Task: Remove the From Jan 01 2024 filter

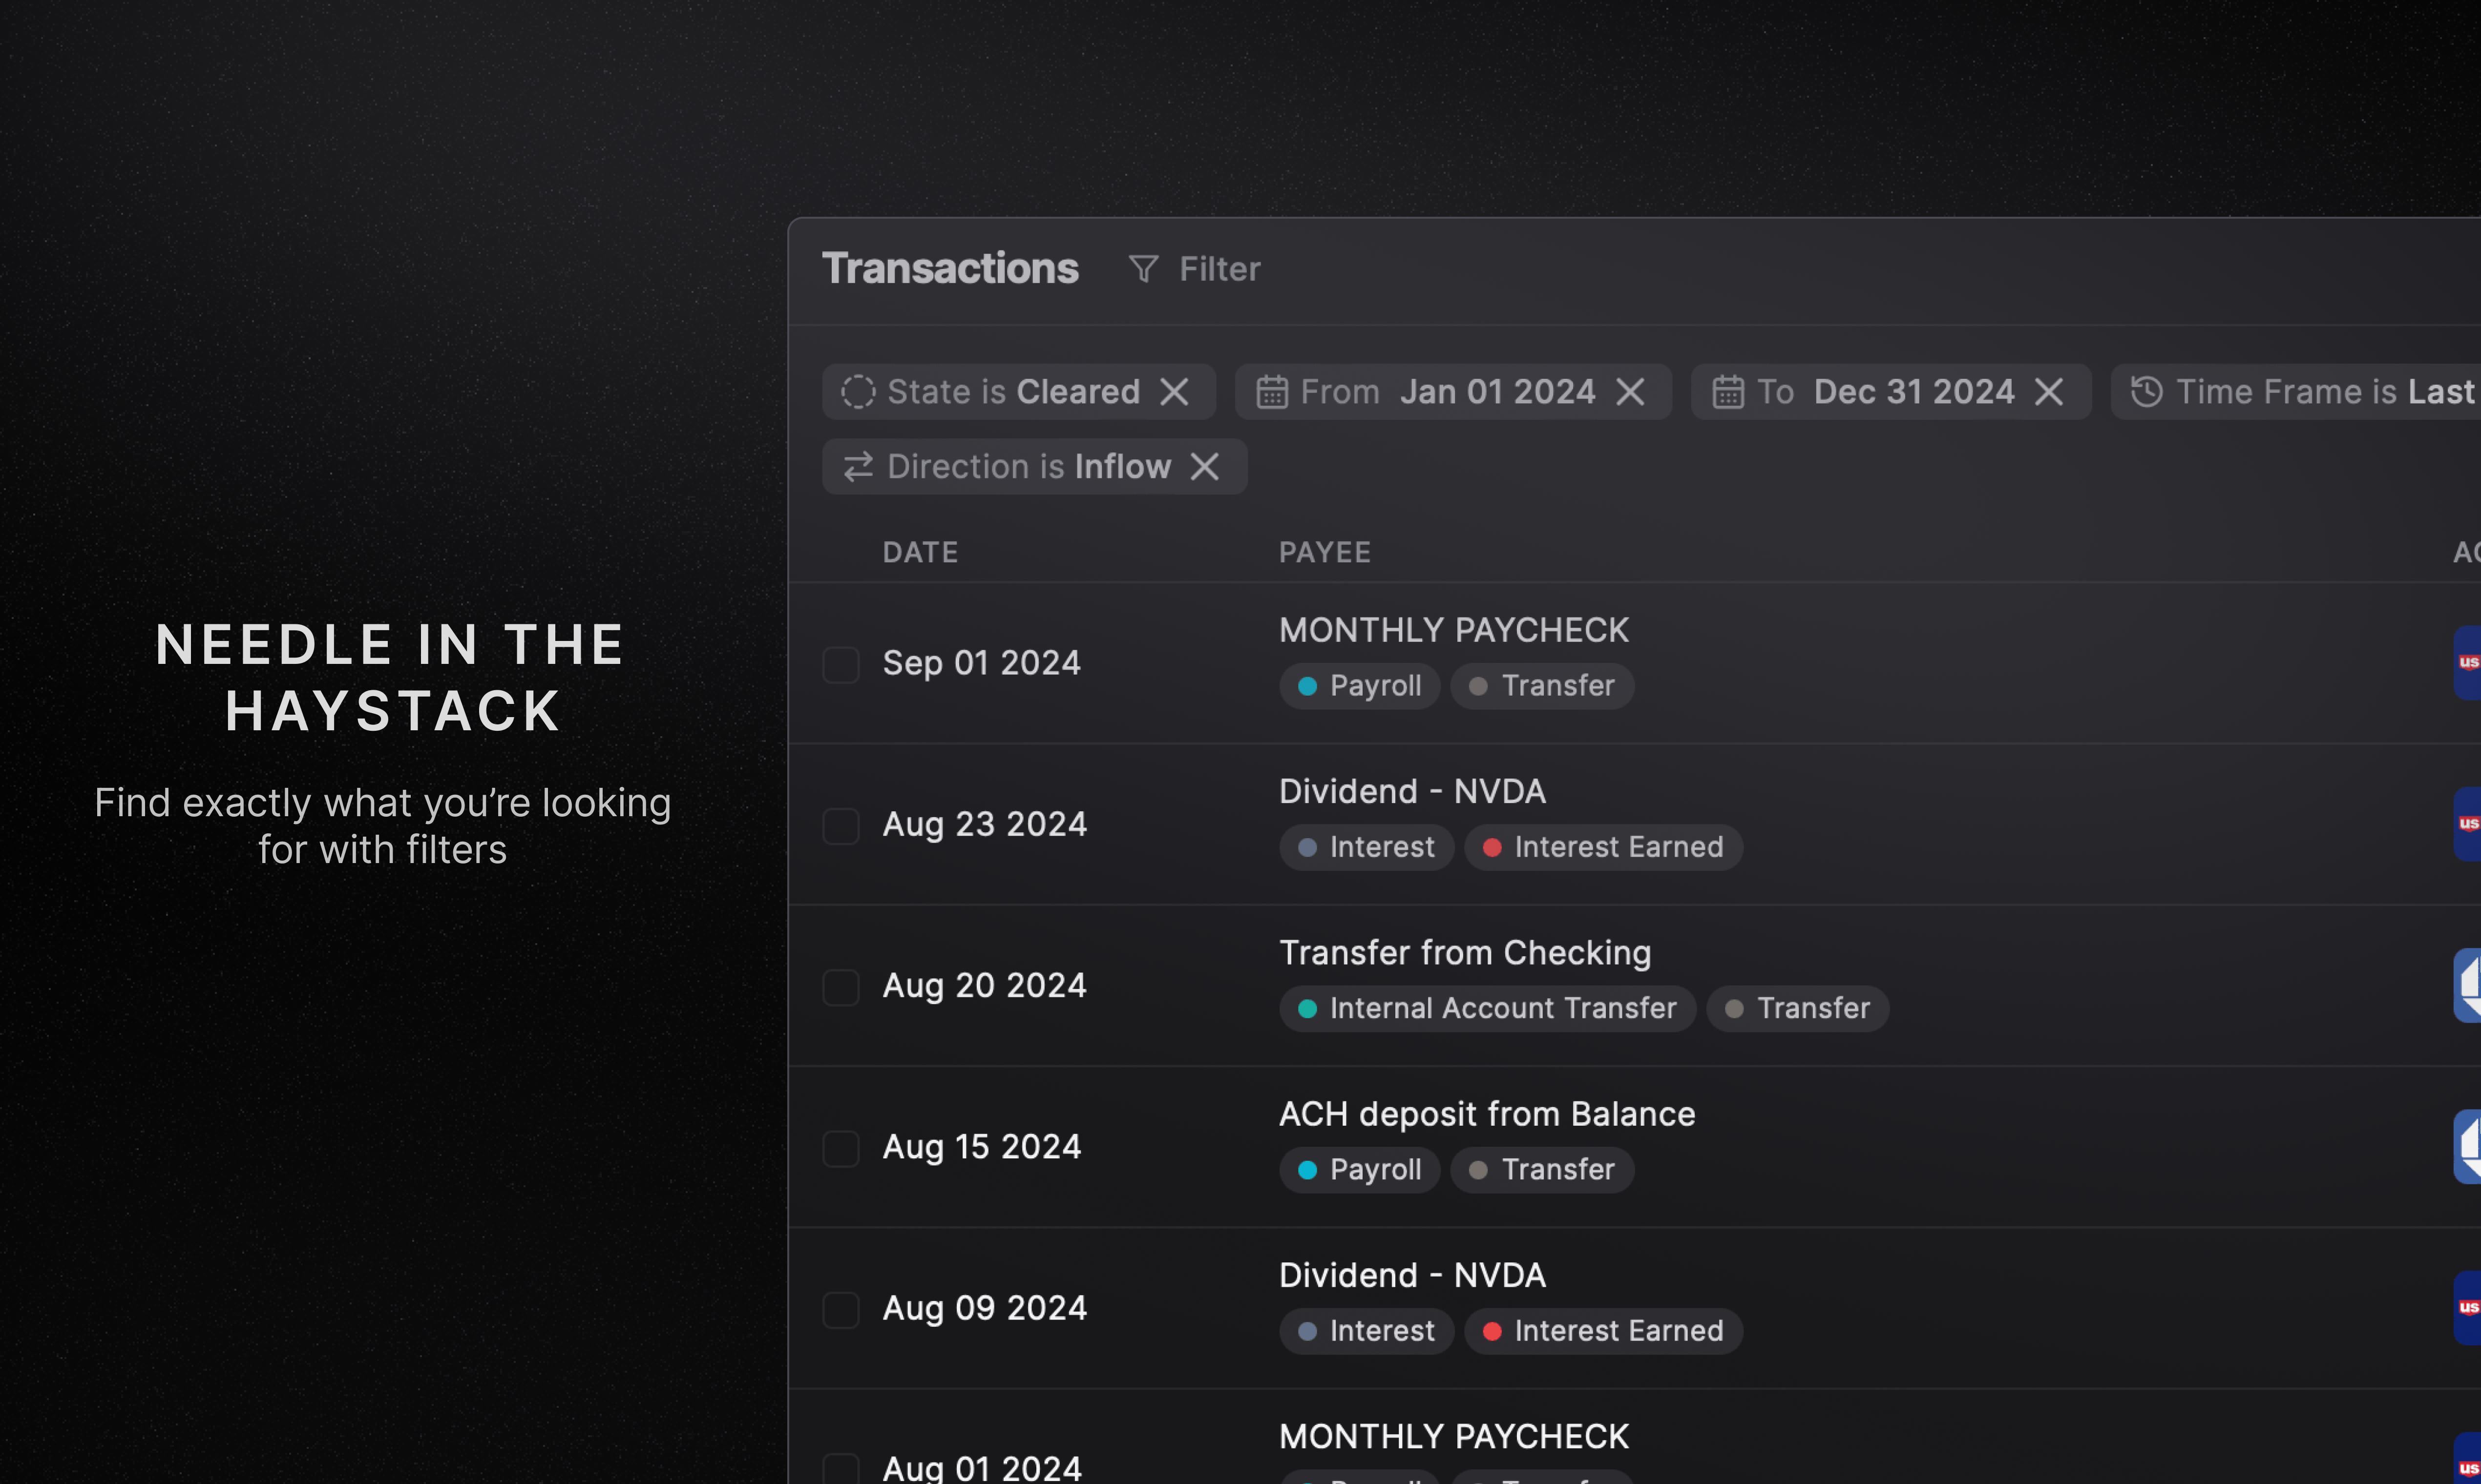Action: pyautogui.click(x=1630, y=392)
